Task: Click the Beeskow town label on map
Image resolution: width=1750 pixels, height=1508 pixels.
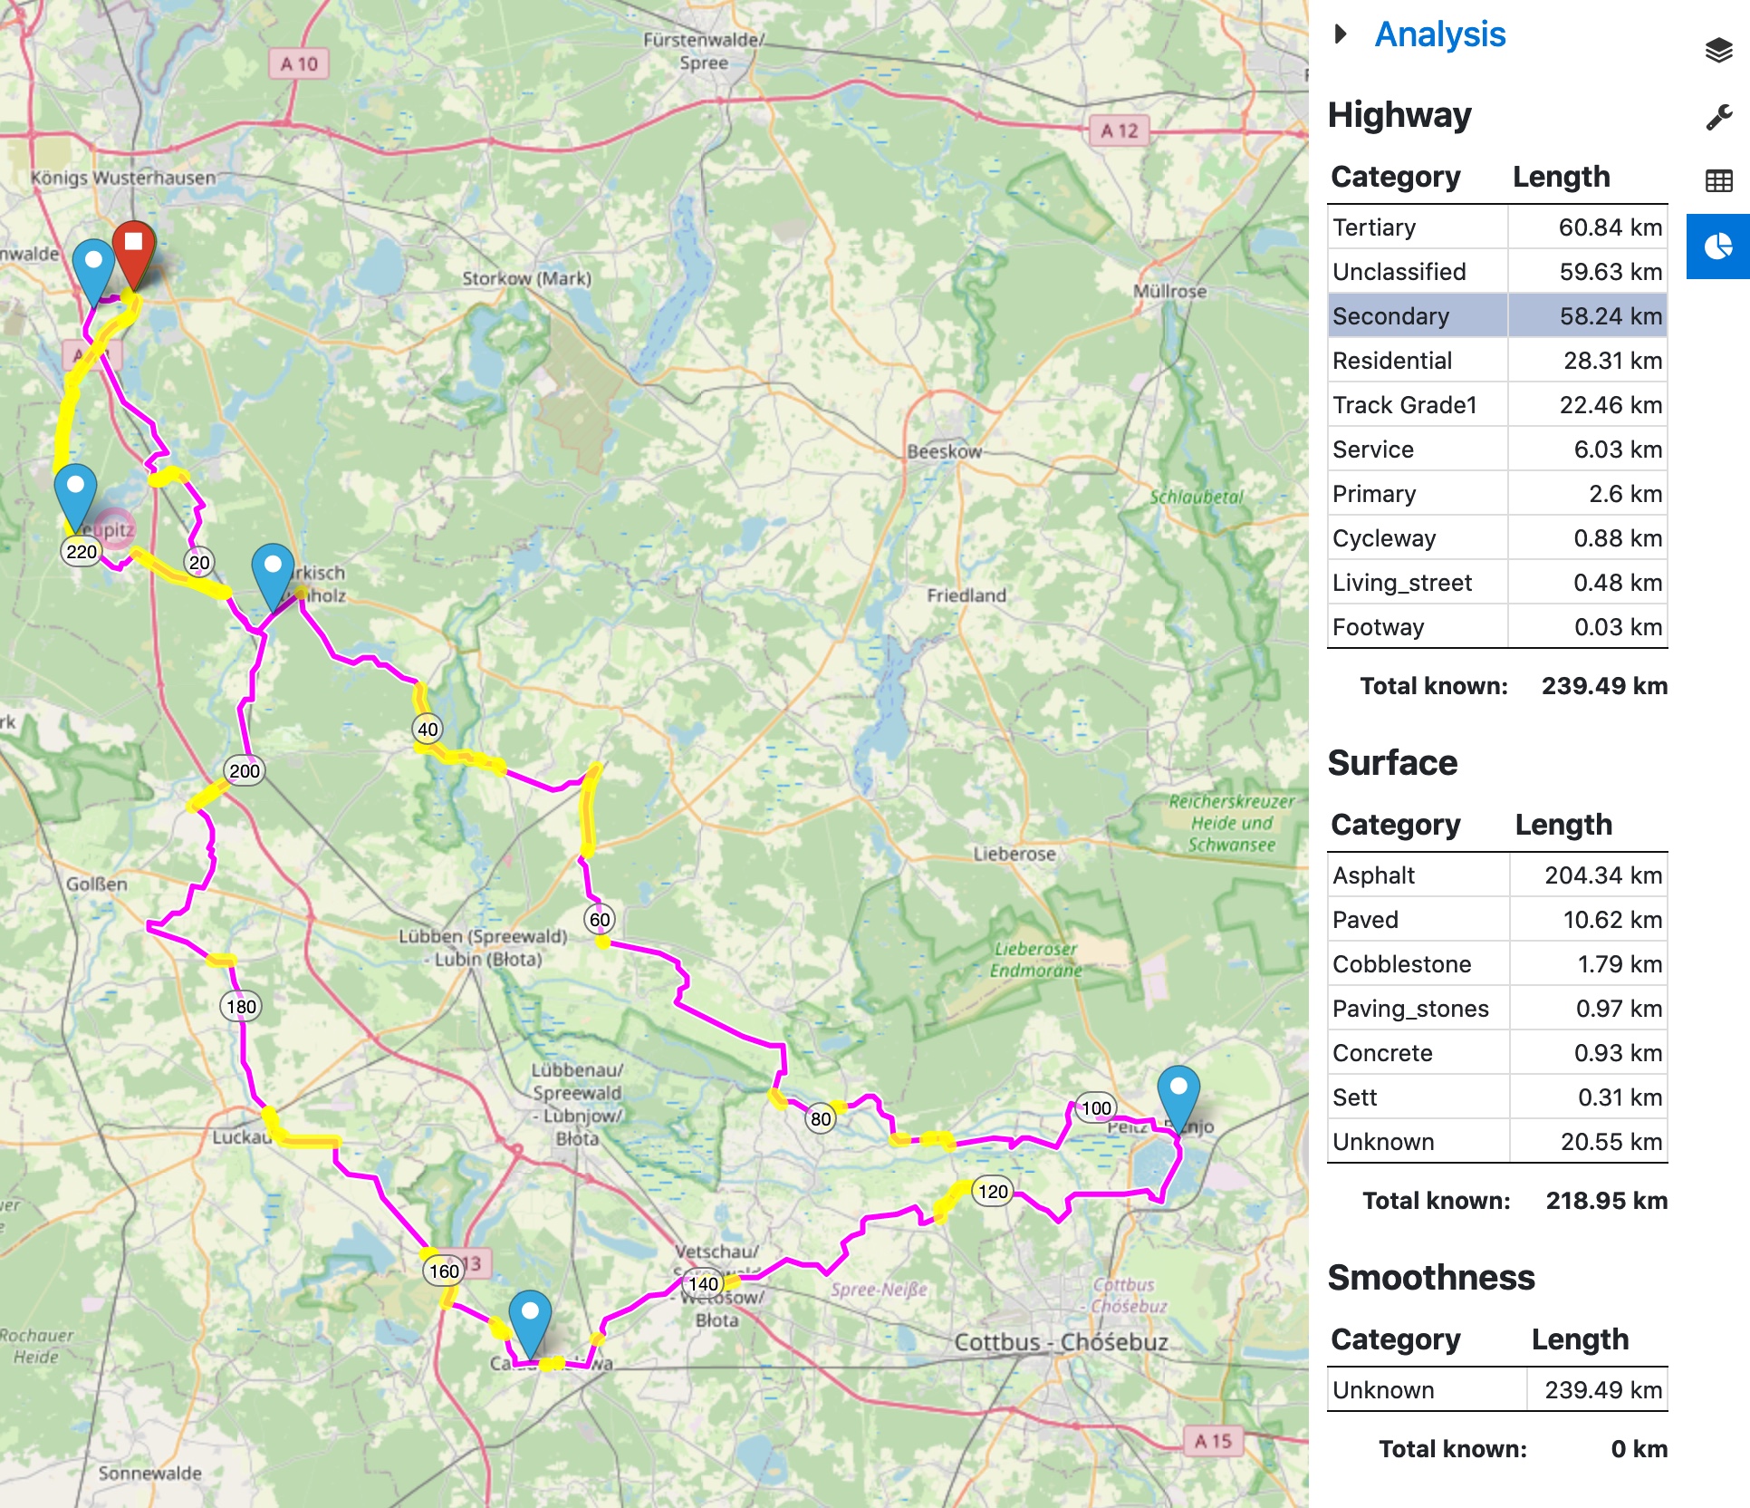Action: click(x=944, y=451)
